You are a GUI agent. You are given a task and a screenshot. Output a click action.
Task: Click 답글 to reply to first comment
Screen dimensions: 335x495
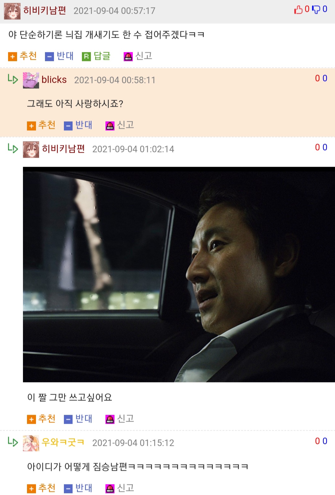pyautogui.click(x=96, y=56)
